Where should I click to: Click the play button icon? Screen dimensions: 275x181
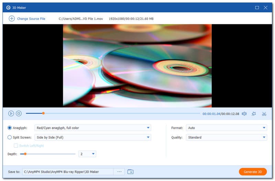coord(11,114)
